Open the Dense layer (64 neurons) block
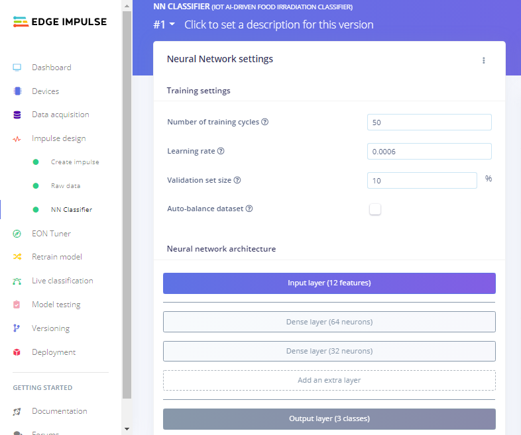This screenshot has height=435, width=521. [x=329, y=322]
